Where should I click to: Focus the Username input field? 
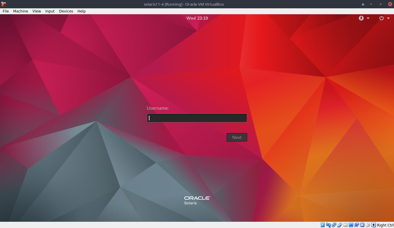197,118
